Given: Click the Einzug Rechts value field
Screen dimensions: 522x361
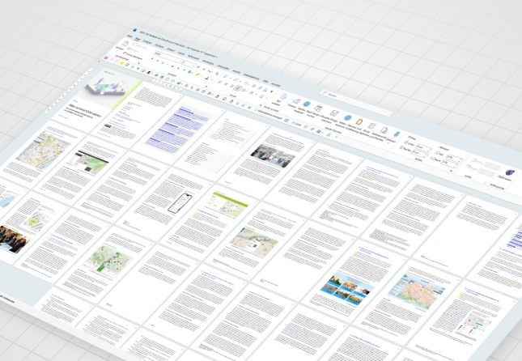Looking at the screenshot, I should pyautogui.click(x=419, y=154).
